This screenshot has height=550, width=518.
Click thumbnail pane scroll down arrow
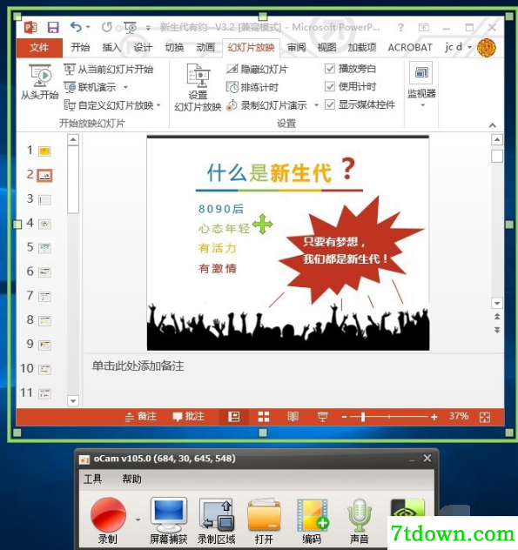coord(73,400)
